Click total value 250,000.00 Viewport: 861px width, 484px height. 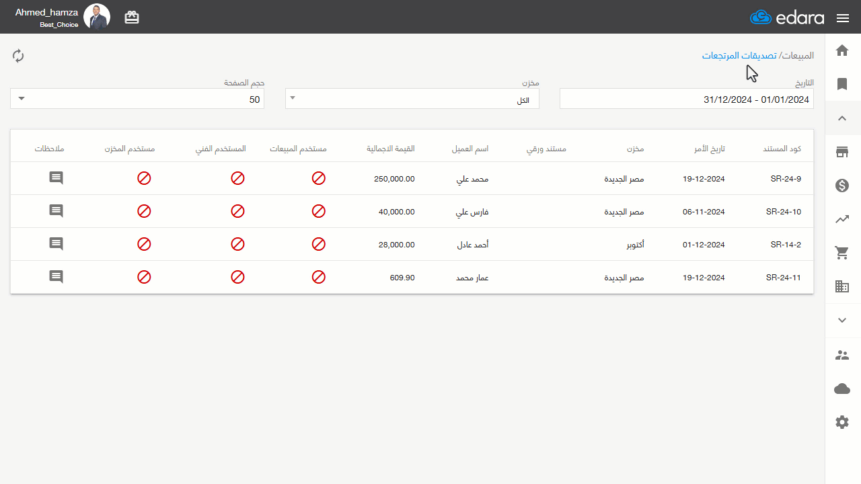pos(394,179)
